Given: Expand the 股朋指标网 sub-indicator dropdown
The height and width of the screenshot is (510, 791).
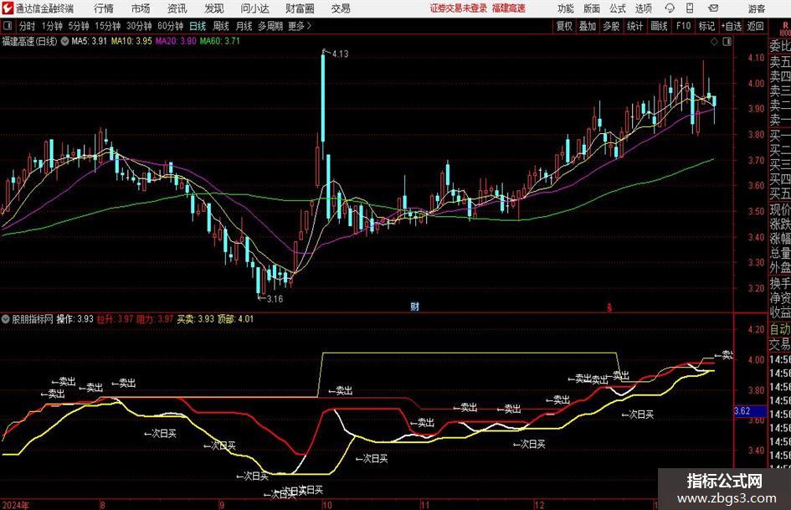Looking at the screenshot, I should pyautogui.click(x=6, y=319).
